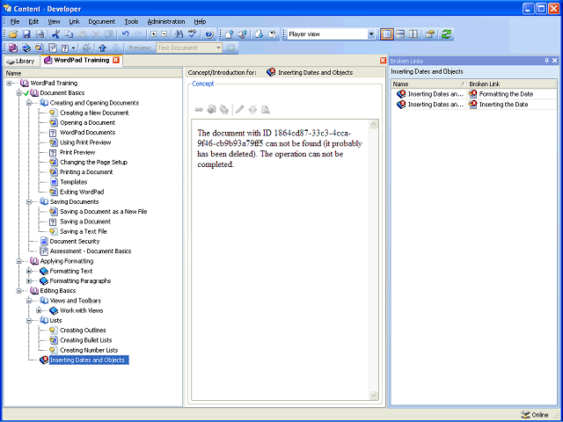Image resolution: width=563 pixels, height=422 pixels.
Task: Collapse the Editing Basics module
Action: (19, 291)
